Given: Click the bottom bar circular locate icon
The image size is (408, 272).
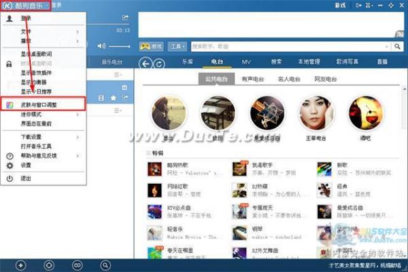Looking at the screenshot, I should [49, 265].
